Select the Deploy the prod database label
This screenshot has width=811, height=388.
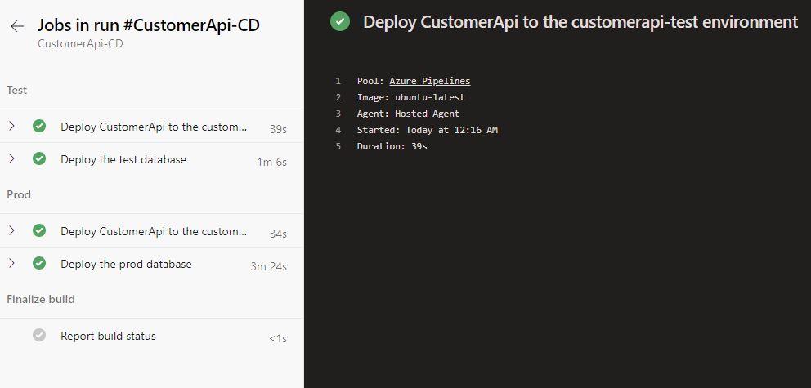(126, 264)
